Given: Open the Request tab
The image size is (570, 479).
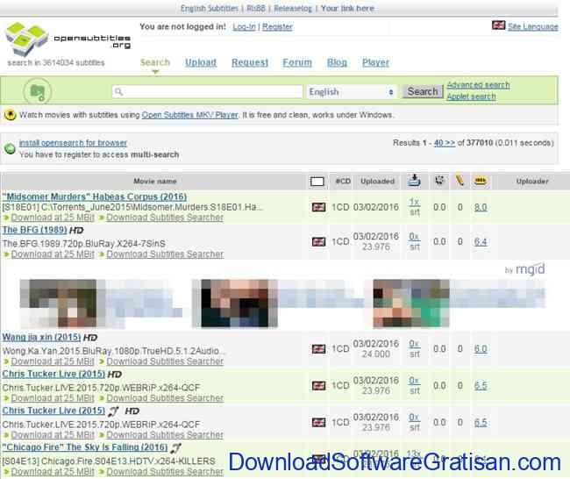Looking at the screenshot, I should coord(250,62).
